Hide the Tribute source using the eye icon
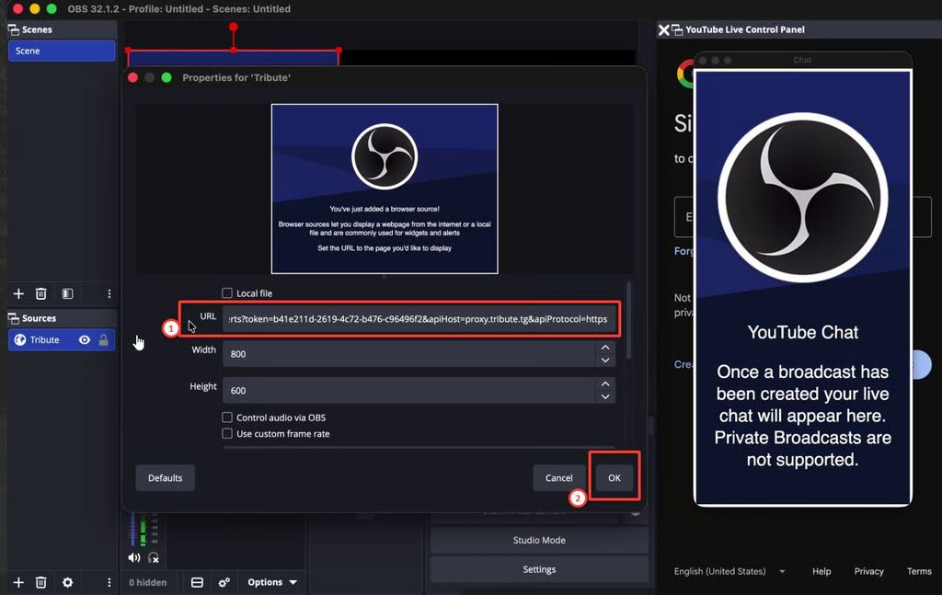The height and width of the screenshot is (595, 942). pyautogui.click(x=85, y=340)
